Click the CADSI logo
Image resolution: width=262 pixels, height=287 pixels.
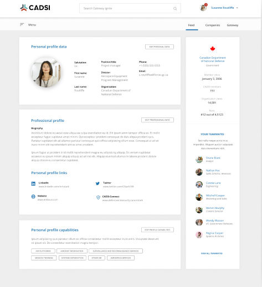point(35,8)
